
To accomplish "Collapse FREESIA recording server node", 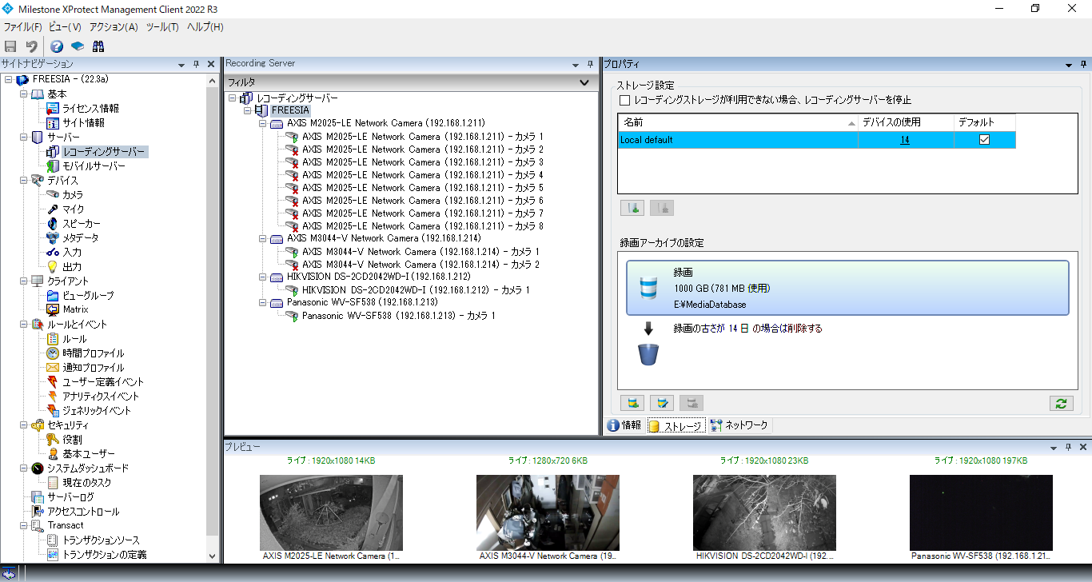I will click(x=248, y=110).
